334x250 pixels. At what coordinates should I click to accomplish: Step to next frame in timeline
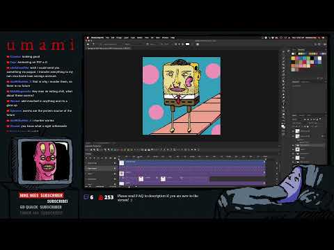point(98,158)
